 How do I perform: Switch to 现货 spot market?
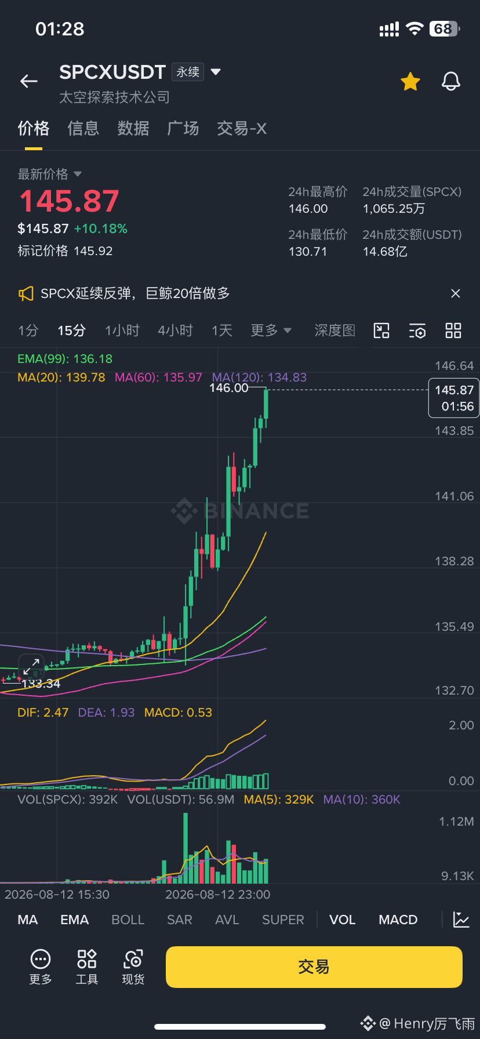pos(133,967)
